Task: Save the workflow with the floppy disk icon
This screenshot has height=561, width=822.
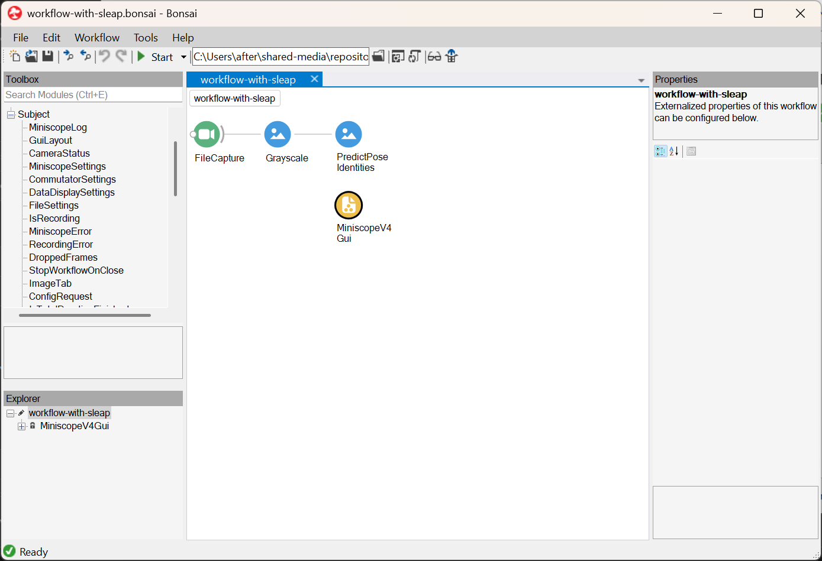Action: [48, 56]
